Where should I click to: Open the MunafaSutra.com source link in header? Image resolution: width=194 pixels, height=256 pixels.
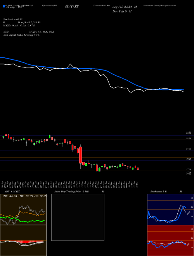168,5
